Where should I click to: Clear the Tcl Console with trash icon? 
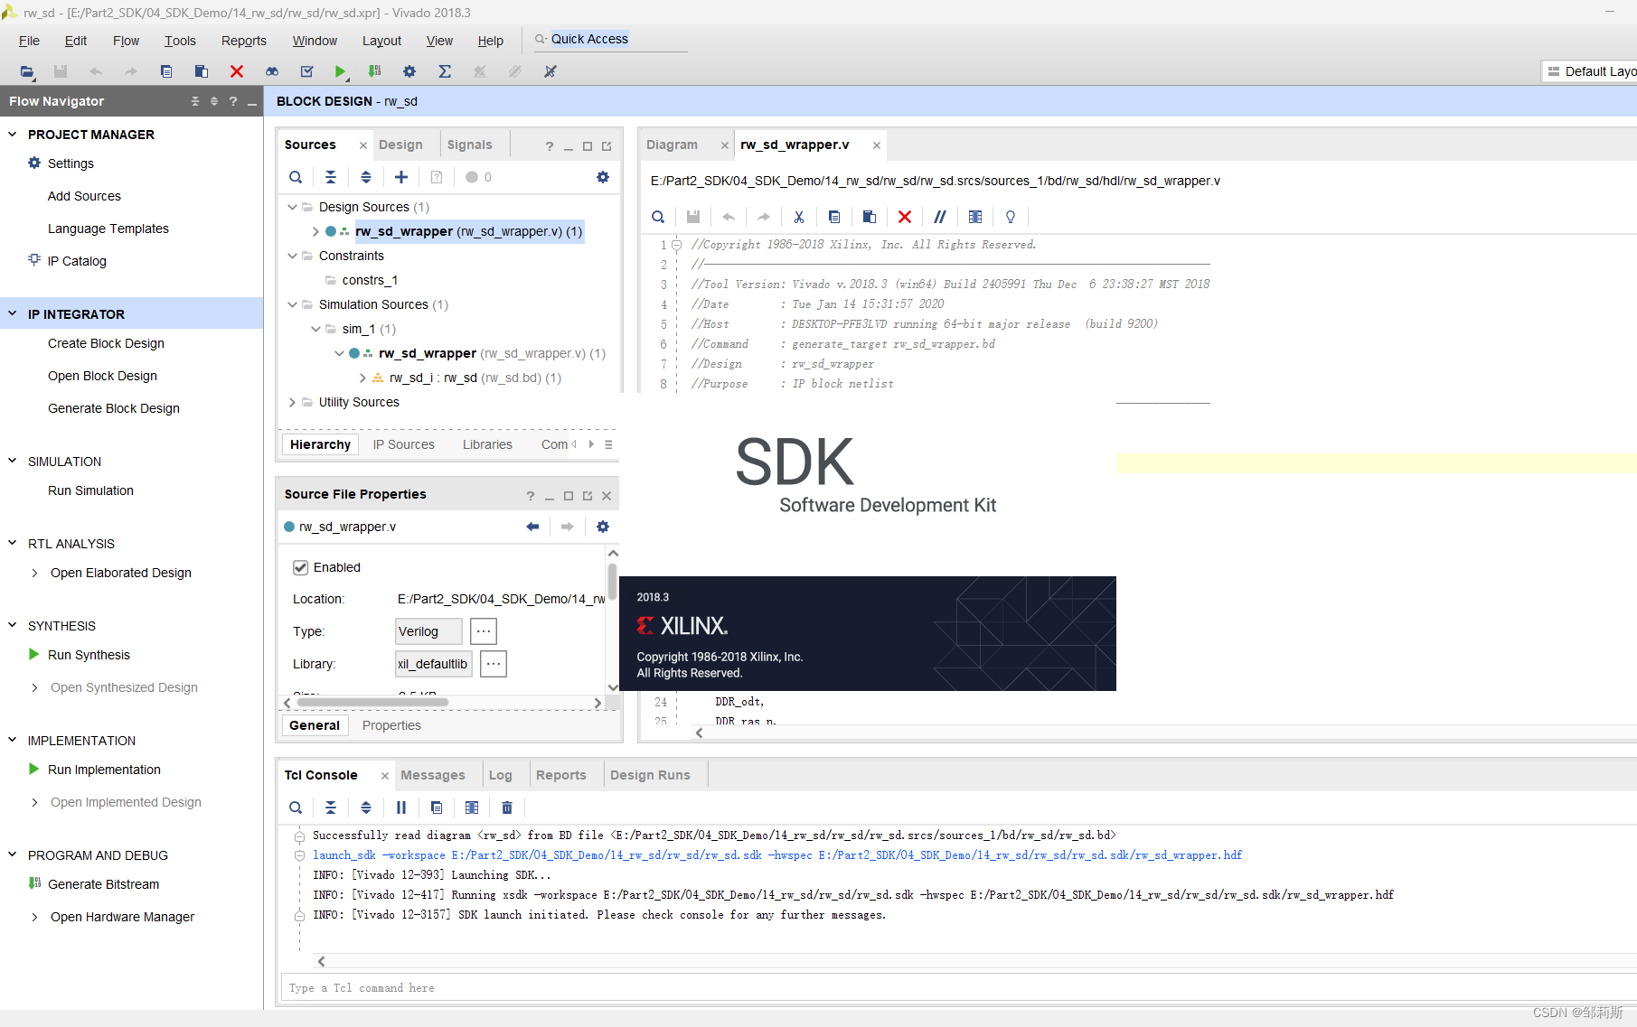pyautogui.click(x=507, y=808)
